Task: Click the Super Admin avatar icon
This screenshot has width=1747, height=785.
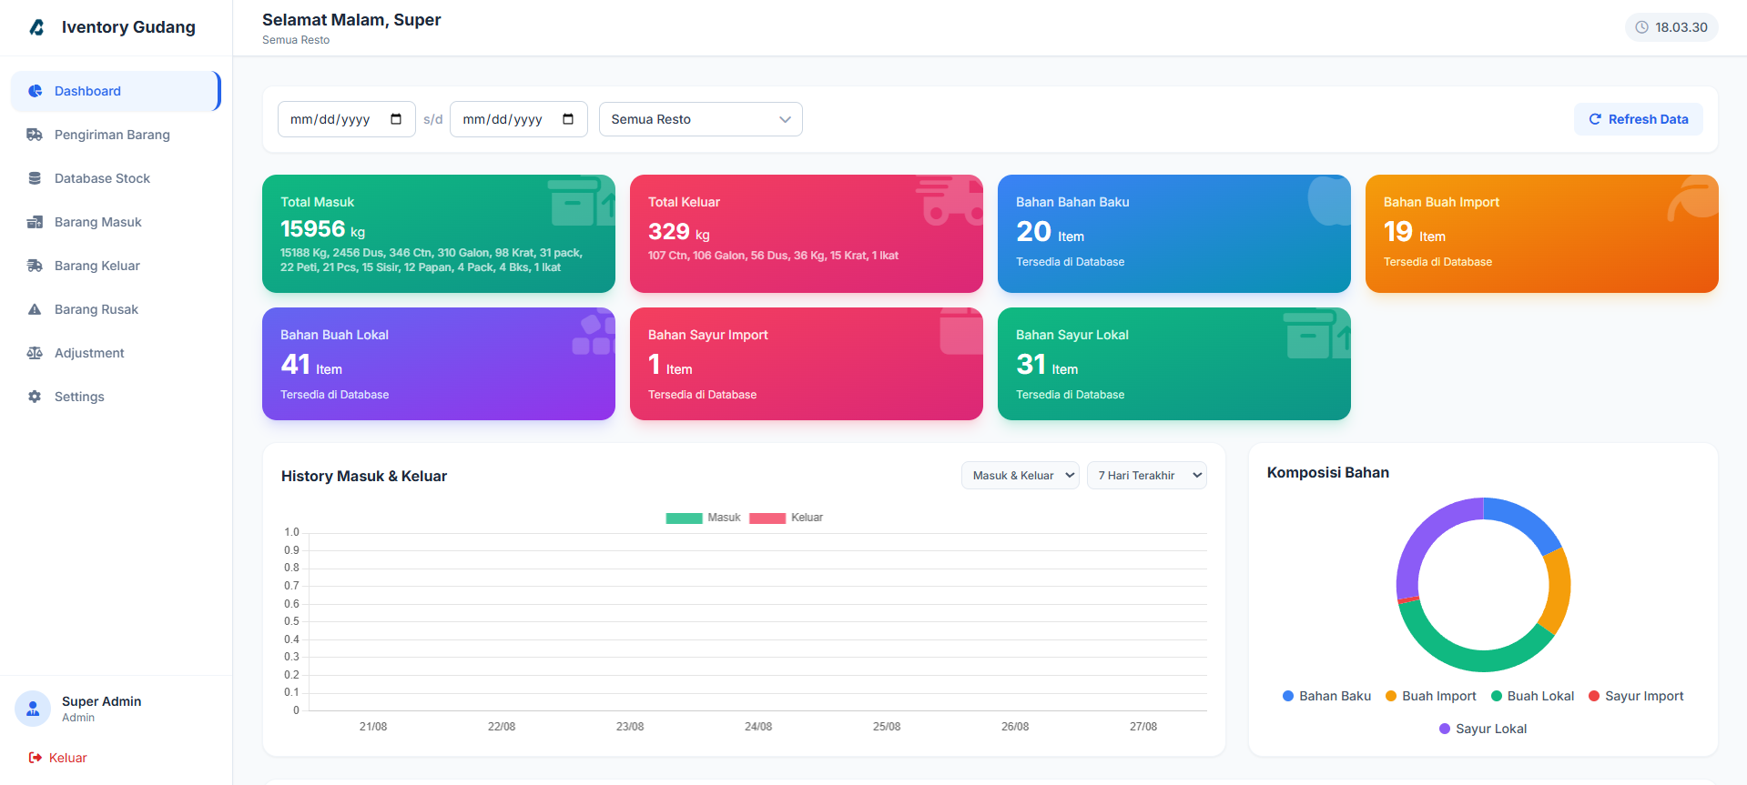Action: pos(33,709)
